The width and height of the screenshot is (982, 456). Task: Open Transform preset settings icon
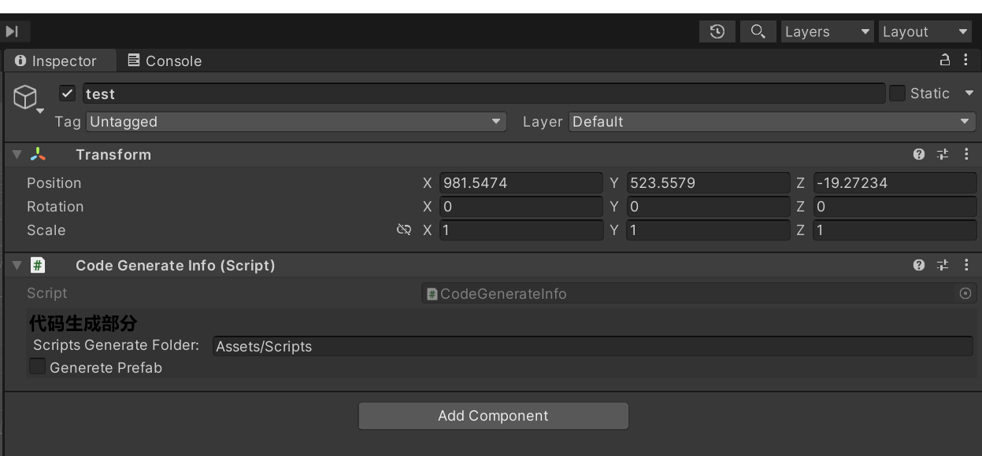click(943, 154)
